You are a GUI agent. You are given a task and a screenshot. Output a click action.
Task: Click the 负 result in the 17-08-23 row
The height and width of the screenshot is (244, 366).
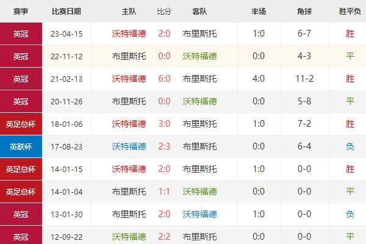[350, 146]
